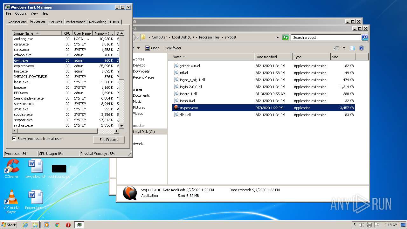The image size is (407, 229).
Task: Switch to Services tab
Action: click(56, 22)
